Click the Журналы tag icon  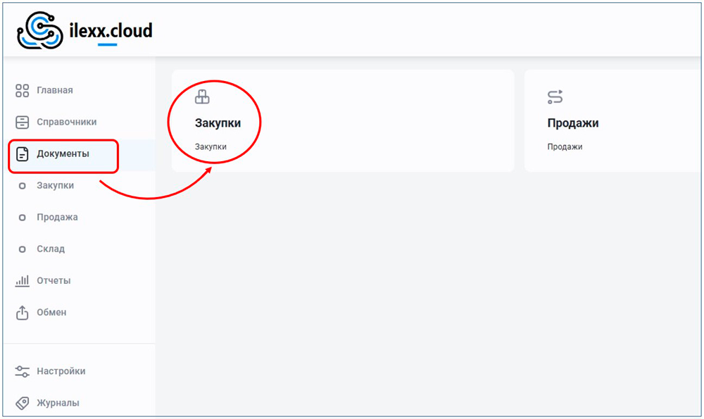[x=22, y=403]
